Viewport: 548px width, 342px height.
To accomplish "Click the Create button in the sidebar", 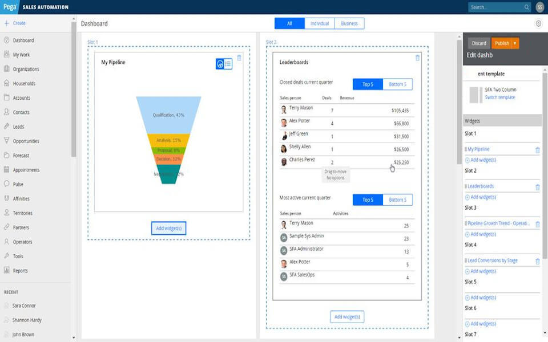I will point(15,23).
